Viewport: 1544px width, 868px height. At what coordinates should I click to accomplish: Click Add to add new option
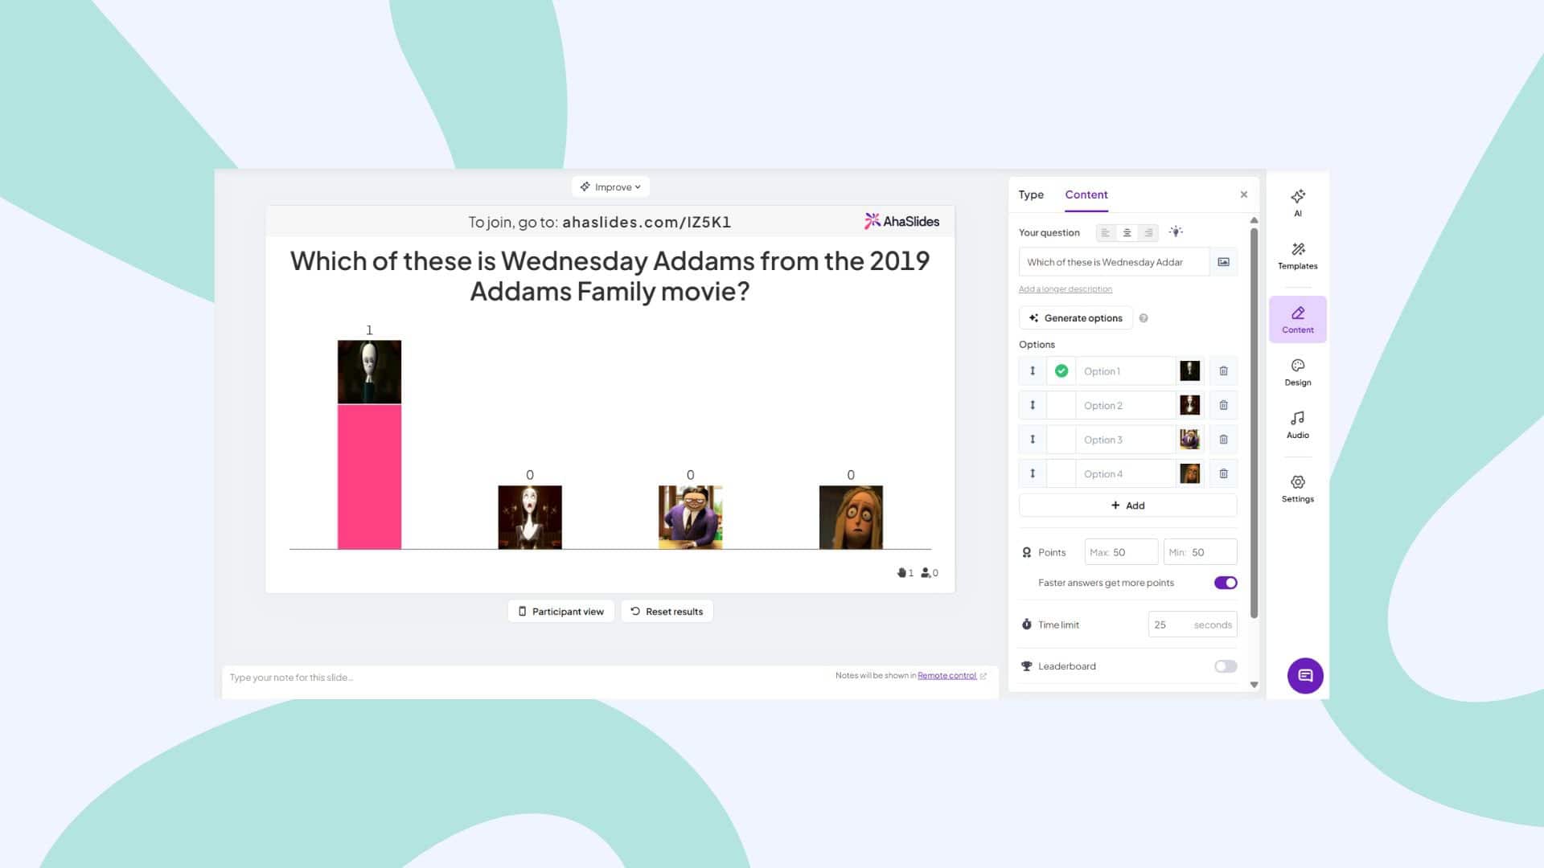(1127, 506)
